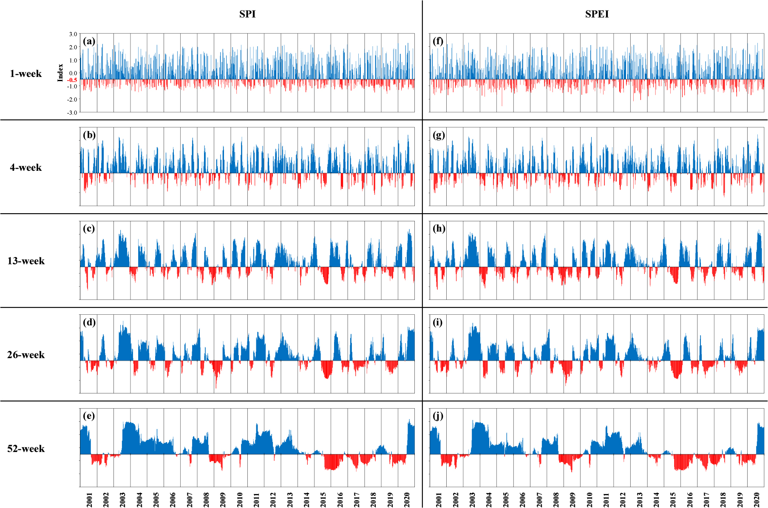Click the panel label (i)
This screenshot has width=768, height=508.
pyautogui.click(x=437, y=322)
